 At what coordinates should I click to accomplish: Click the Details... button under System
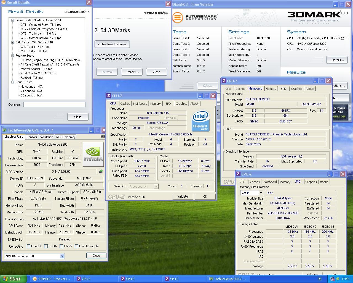point(337,60)
